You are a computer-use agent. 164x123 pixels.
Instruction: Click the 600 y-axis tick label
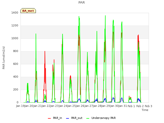pos(16,64)
